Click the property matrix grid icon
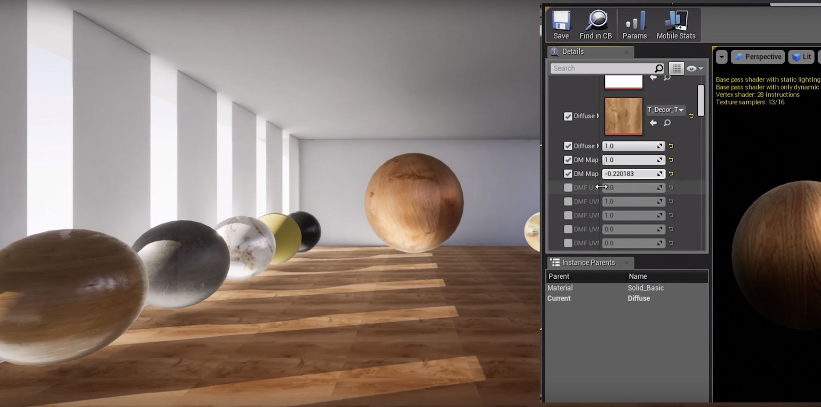 click(676, 68)
